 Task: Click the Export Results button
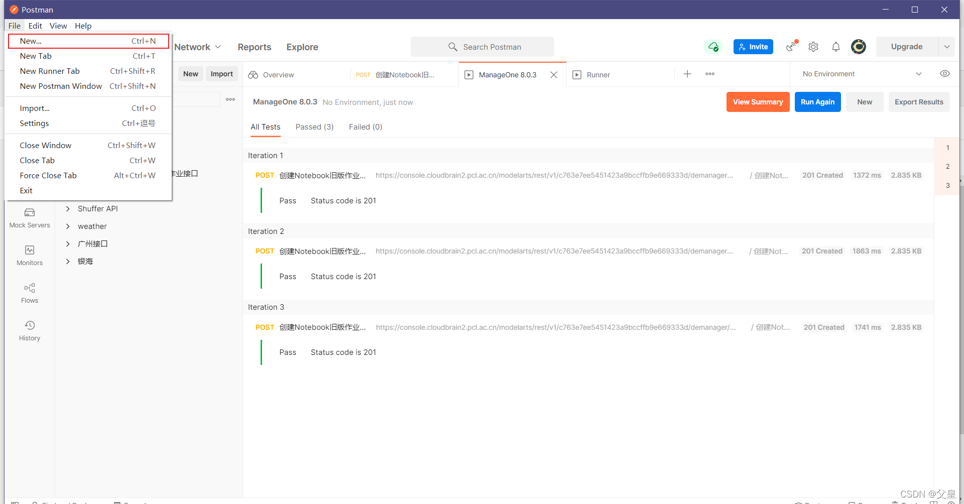coord(919,102)
